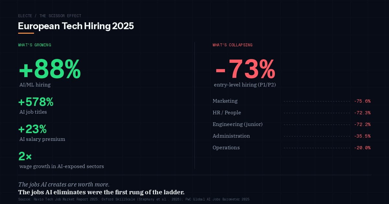Screen dimensions: 389x204
Task: Click the WHAT'S COLLAPSING section heading
Action: [232, 45]
